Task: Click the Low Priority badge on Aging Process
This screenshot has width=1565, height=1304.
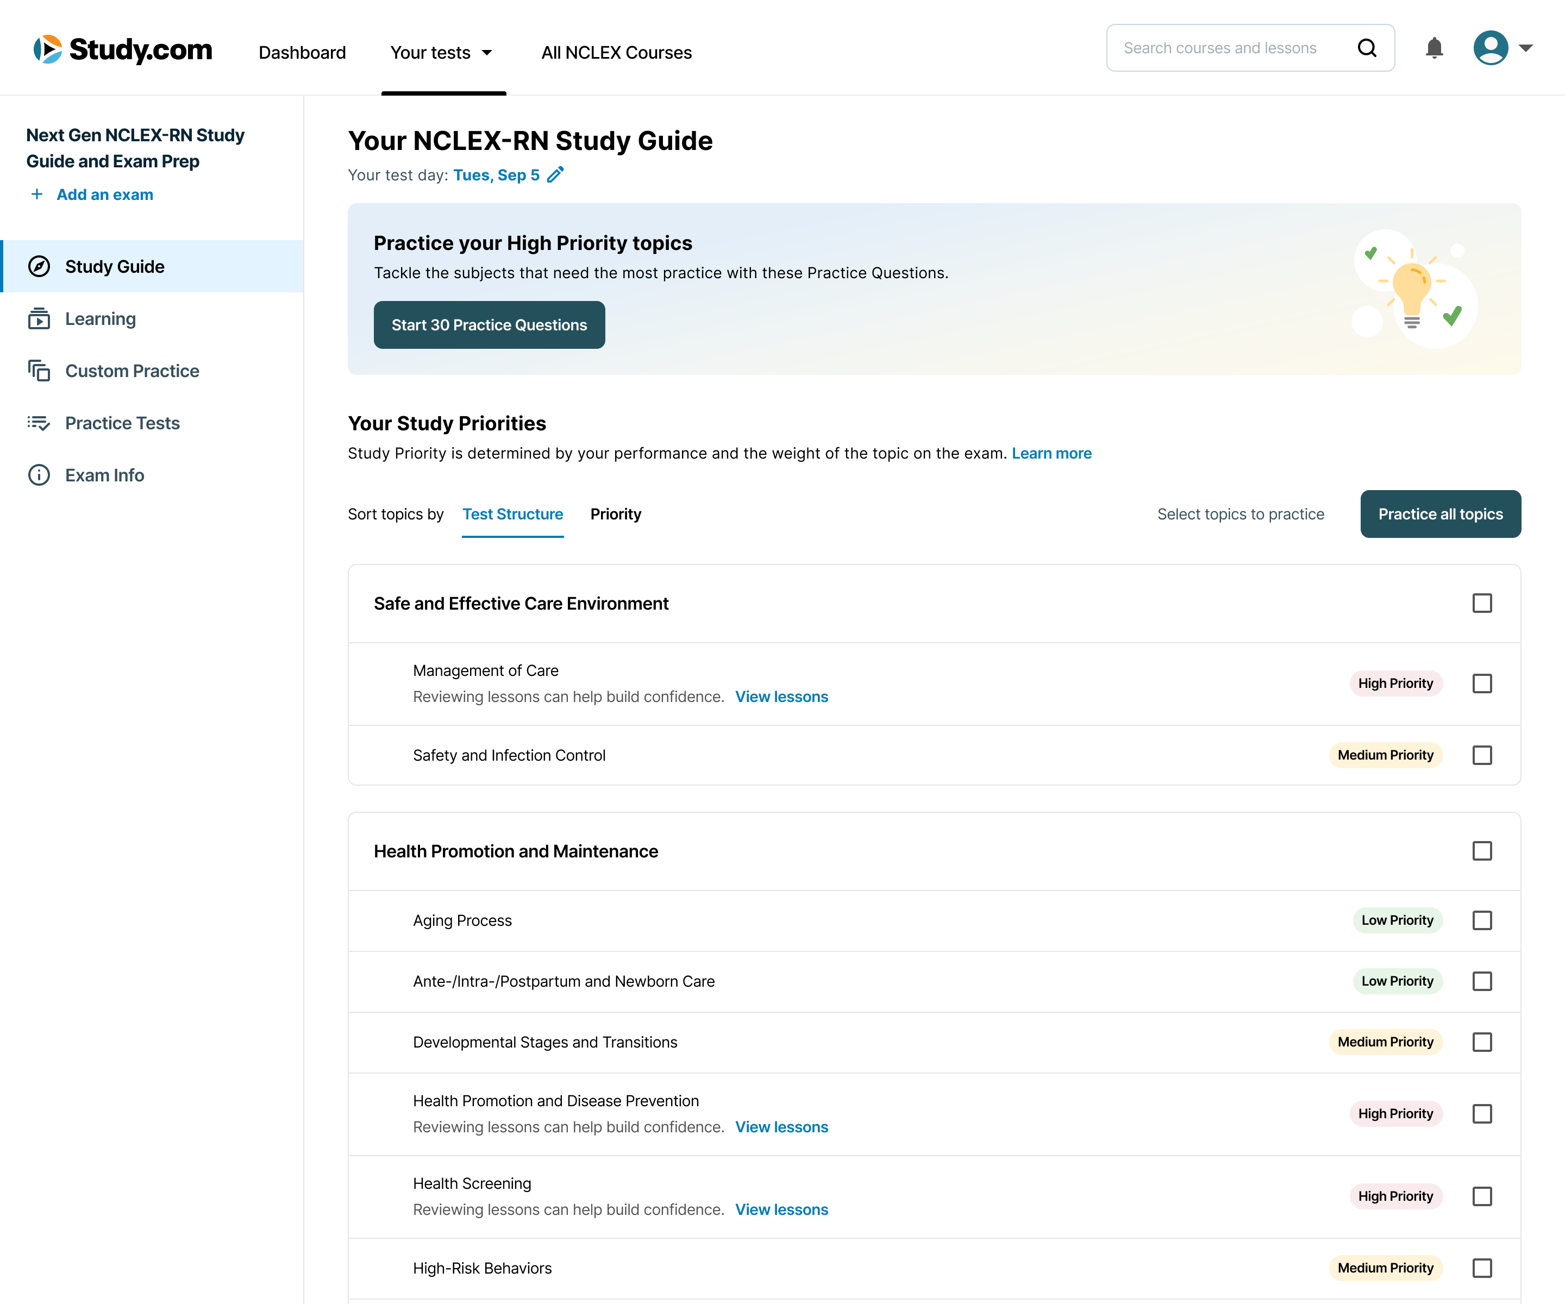Action: click(1397, 920)
